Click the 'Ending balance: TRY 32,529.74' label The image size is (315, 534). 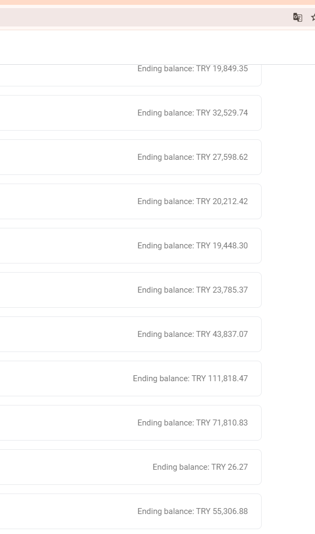tap(193, 113)
